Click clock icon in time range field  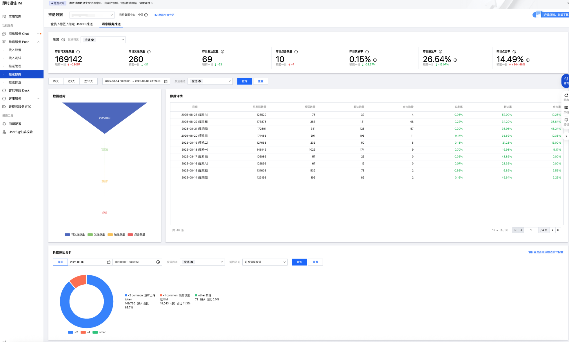coord(158,262)
